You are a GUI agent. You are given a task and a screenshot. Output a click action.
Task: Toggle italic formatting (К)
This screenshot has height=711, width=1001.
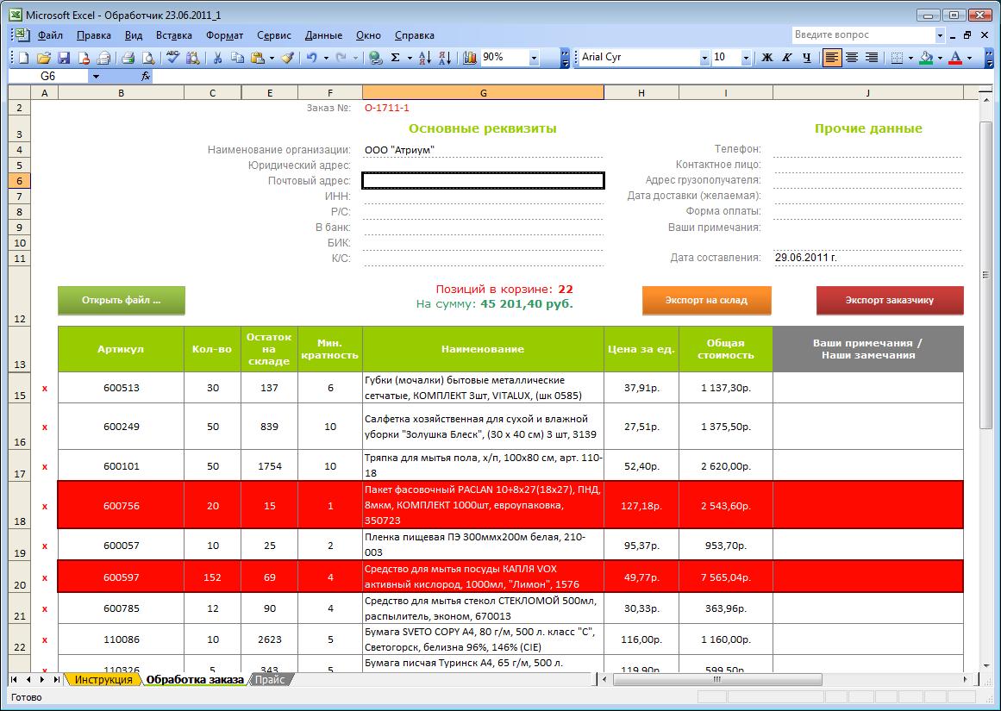[787, 58]
